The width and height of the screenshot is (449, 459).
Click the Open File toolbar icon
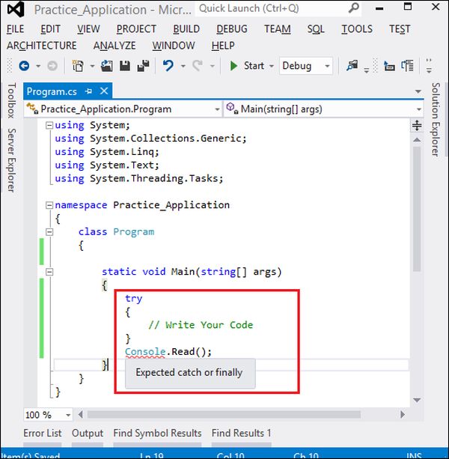107,66
